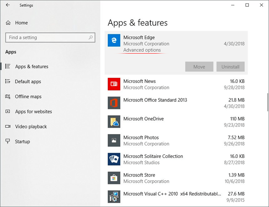
Task: Click the Microsoft Photos app icon
Action: point(114,140)
